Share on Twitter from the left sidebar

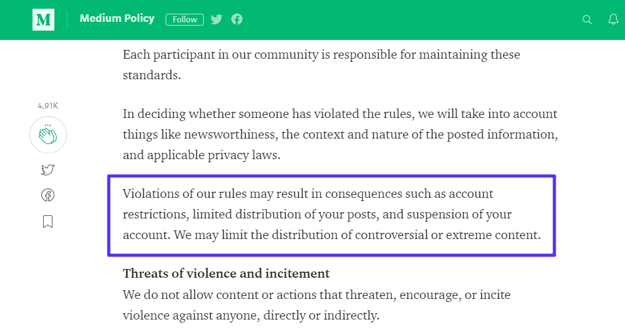click(x=48, y=170)
